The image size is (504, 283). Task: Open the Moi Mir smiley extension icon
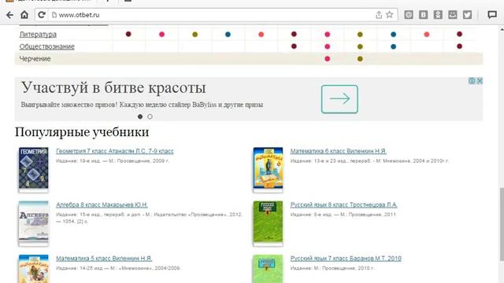pyautogui.click(x=453, y=15)
